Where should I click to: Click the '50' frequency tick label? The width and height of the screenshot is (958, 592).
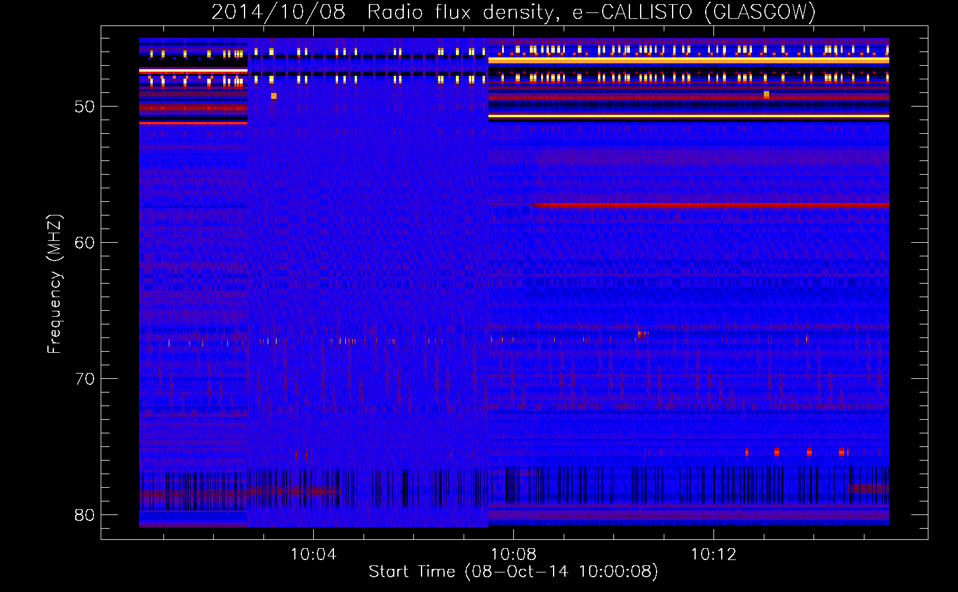point(85,107)
